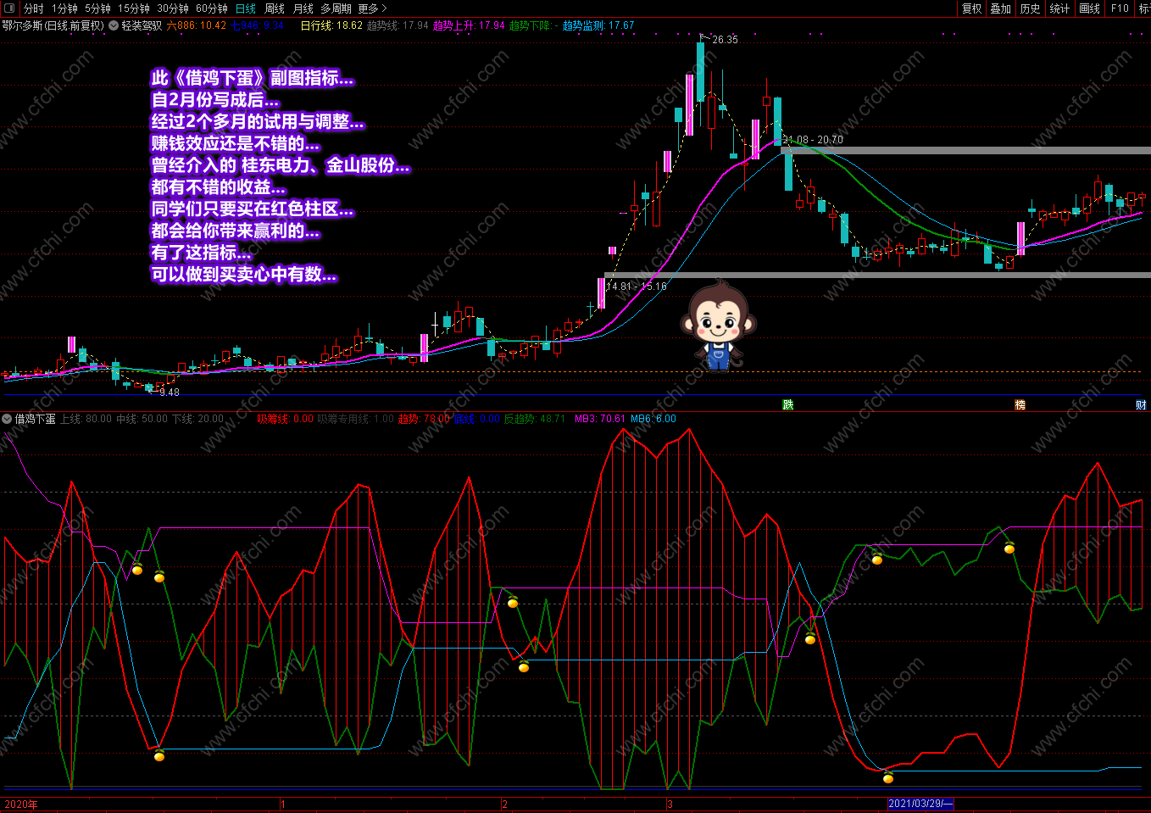Image resolution: width=1151 pixels, height=813 pixels.
Task: Expand the 更多 periods menu
Action: click(372, 8)
